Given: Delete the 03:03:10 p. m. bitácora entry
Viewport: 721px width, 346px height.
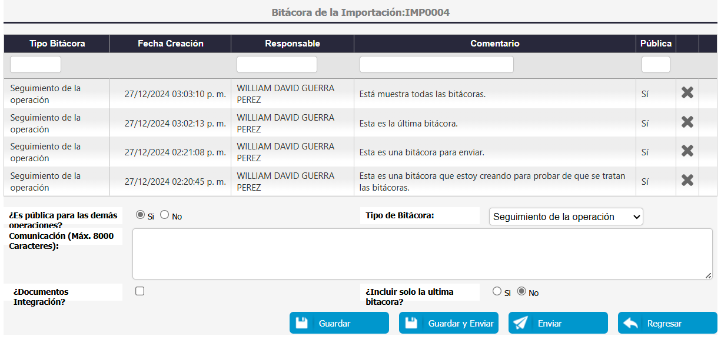Looking at the screenshot, I should pos(687,93).
